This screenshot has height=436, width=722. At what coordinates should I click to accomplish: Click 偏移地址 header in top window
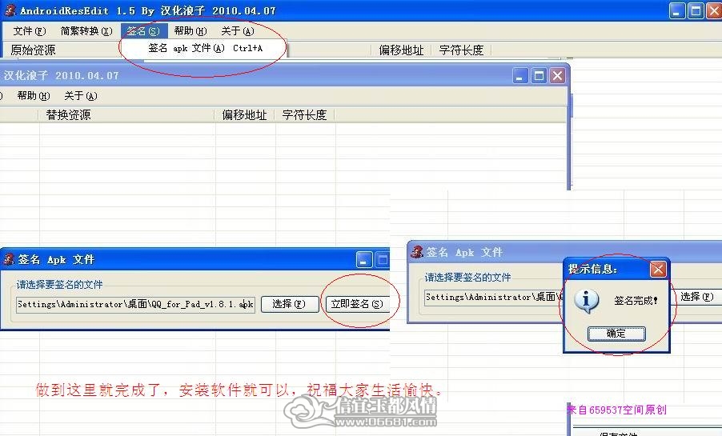point(401,50)
